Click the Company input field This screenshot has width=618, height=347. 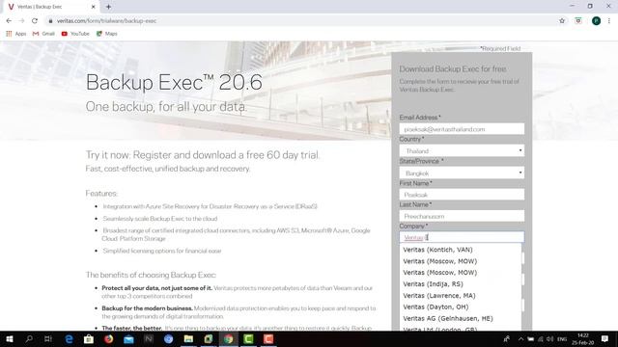[x=462, y=237]
